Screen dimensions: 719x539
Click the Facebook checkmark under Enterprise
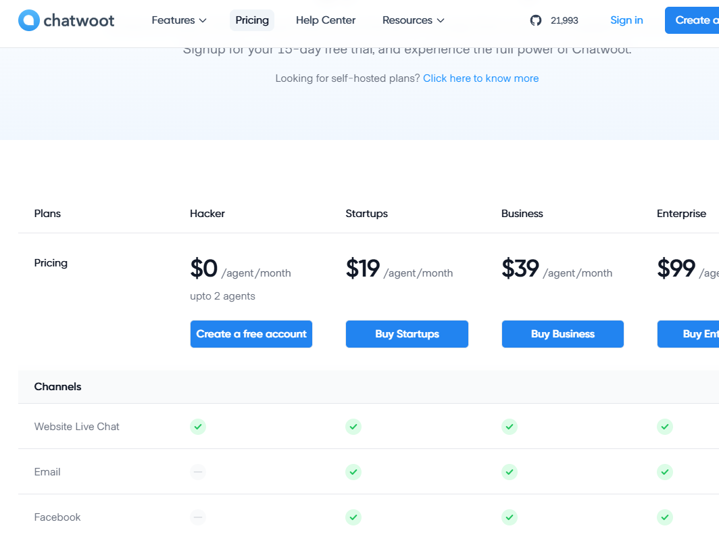tap(664, 517)
